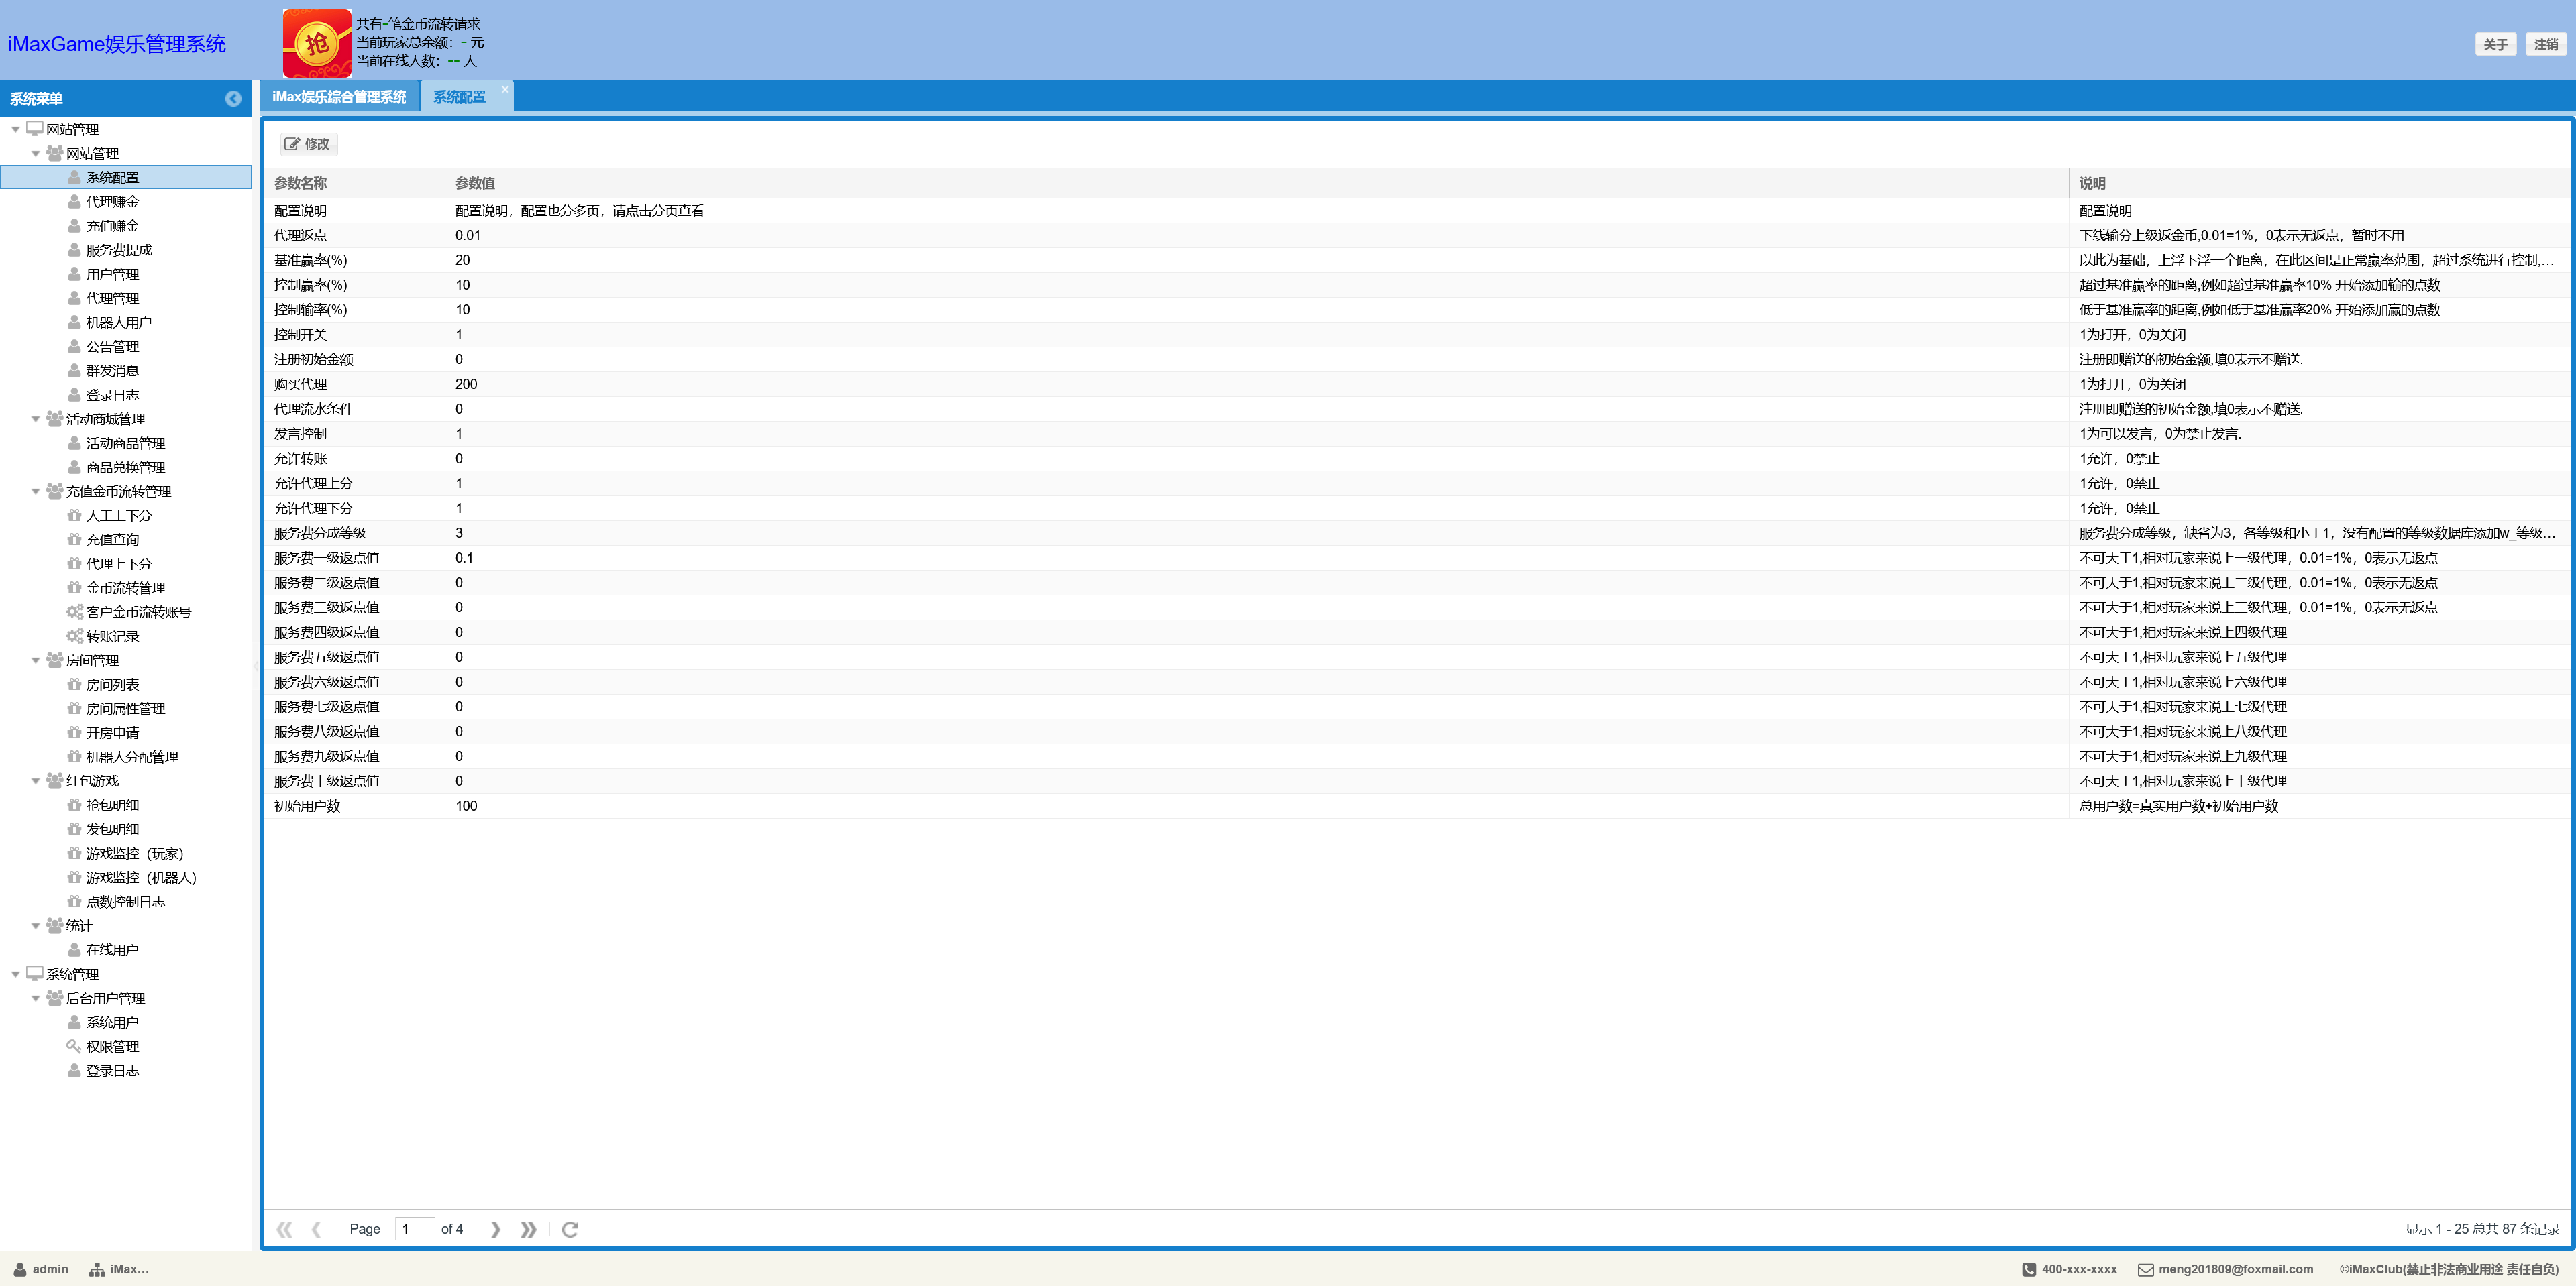Click the 关于 about button
Image resolution: width=2576 pixels, height=1286 pixels.
tap(2495, 44)
